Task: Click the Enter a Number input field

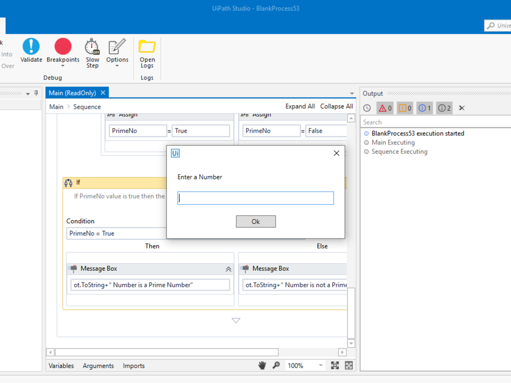Action: point(255,198)
